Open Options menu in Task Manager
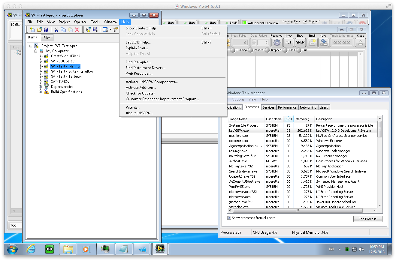 238,99
